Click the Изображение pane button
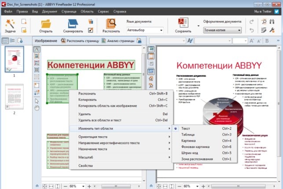Screen dimensions: 283x189 click(x=46, y=41)
